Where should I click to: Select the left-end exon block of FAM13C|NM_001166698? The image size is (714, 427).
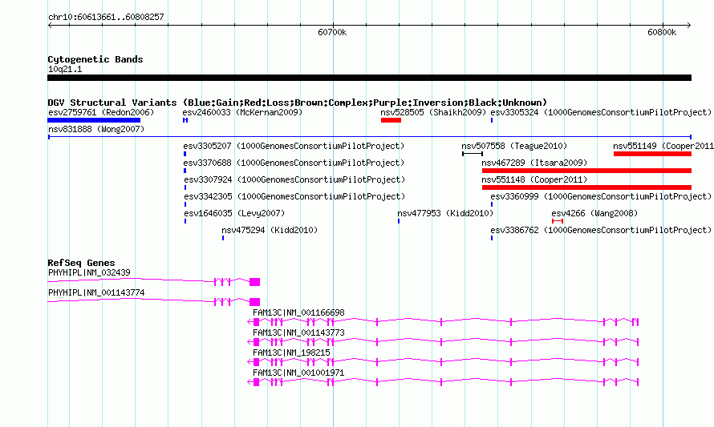(x=257, y=322)
